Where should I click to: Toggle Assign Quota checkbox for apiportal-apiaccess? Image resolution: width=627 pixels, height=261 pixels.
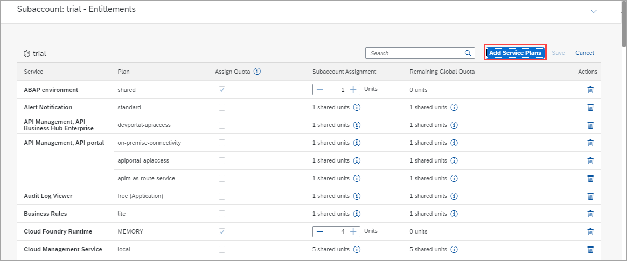222,160
